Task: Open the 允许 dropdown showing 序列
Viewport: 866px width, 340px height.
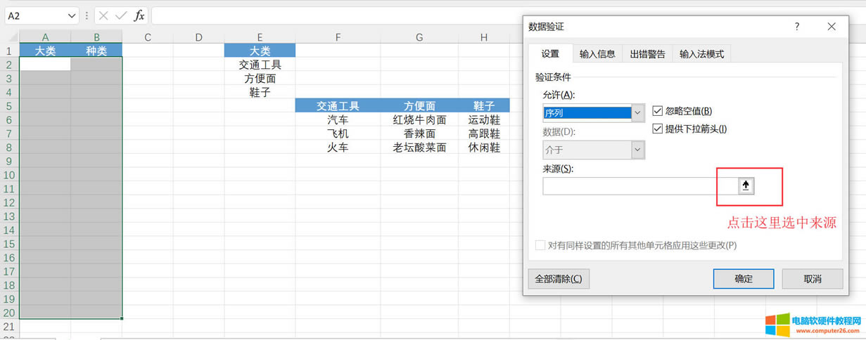Action: 637,112
